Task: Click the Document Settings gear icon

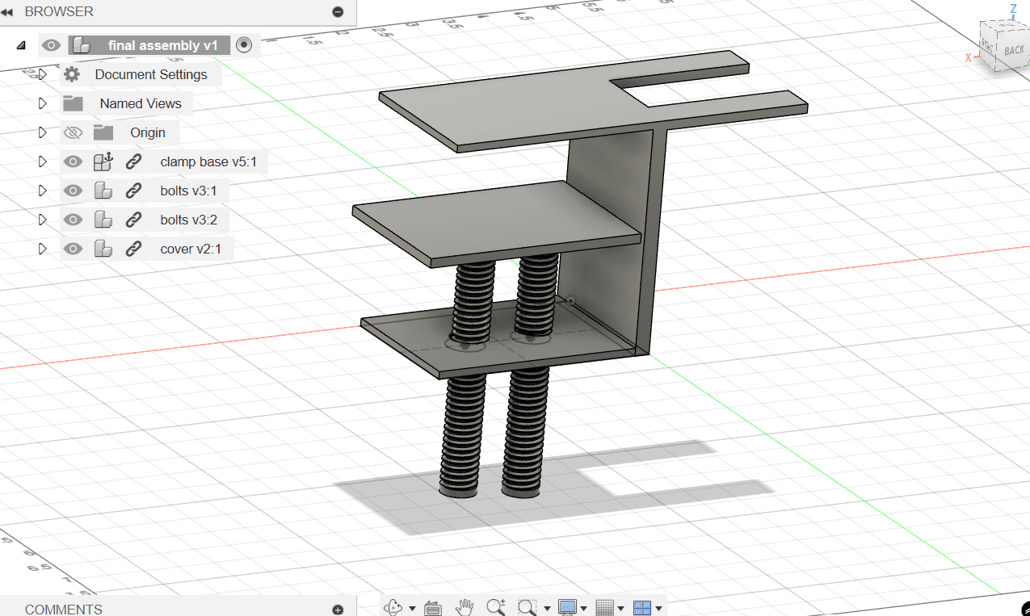Action: coord(72,74)
